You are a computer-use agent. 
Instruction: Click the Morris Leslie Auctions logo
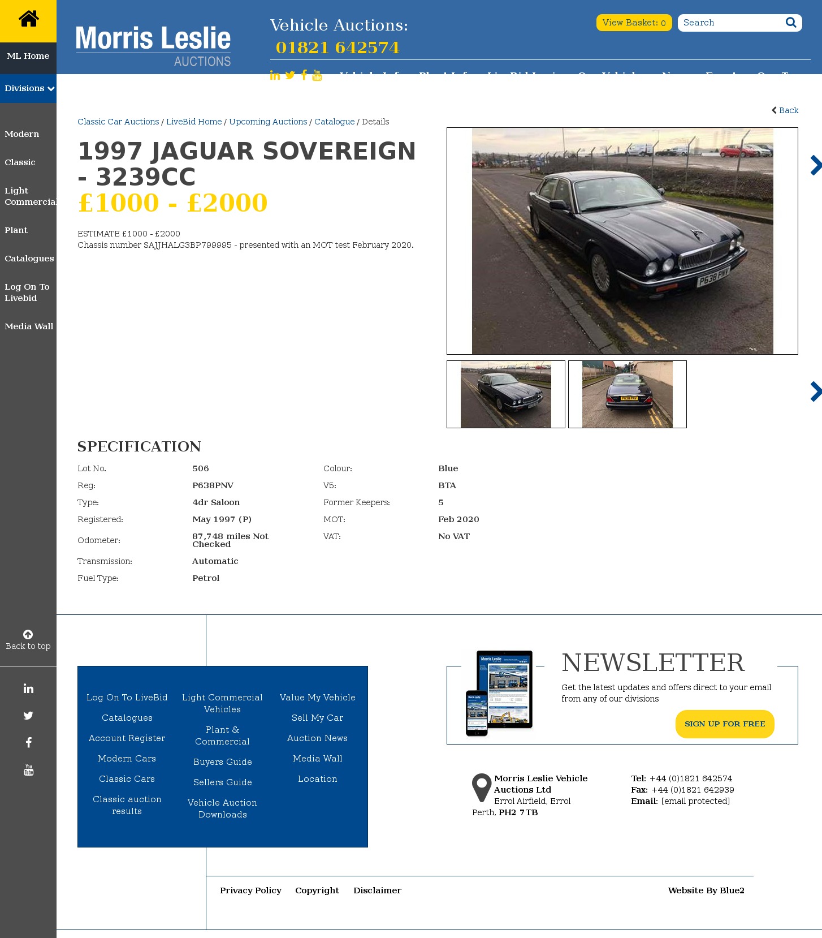[x=153, y=46]
